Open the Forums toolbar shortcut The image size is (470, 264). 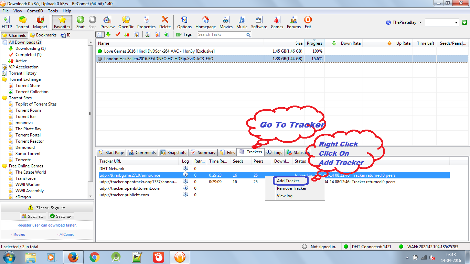[x=294, y=22]
